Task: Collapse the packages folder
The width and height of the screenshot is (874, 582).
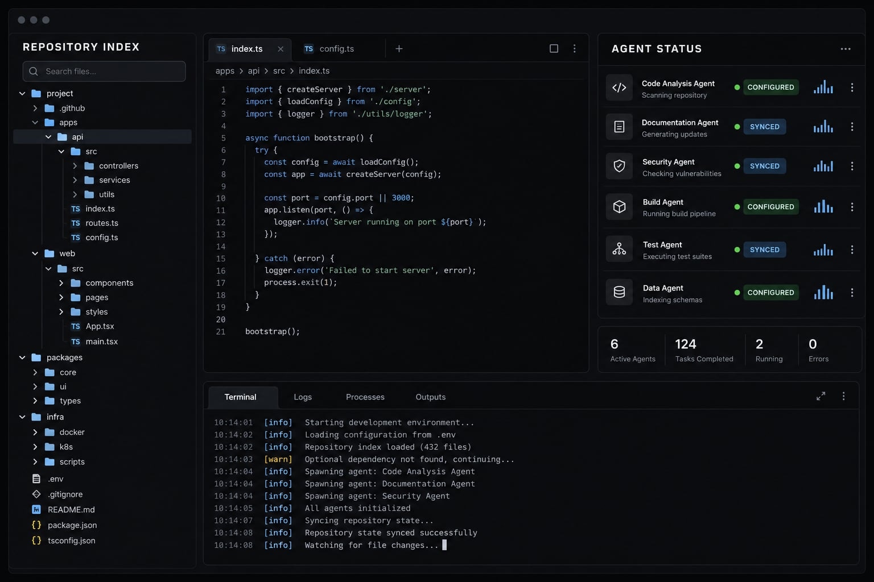Action: [22, 357]
